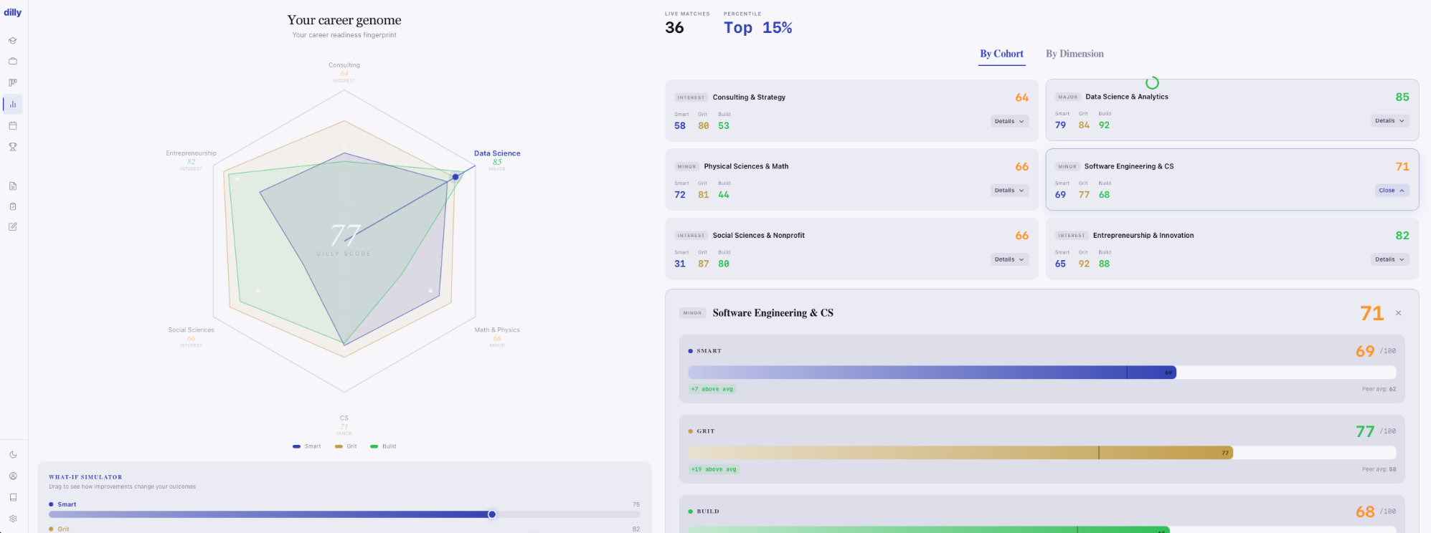This screenshot has height=533, width=1431.
Task: Click the graduation cap sidebar icon
Action: coord(13,41)
